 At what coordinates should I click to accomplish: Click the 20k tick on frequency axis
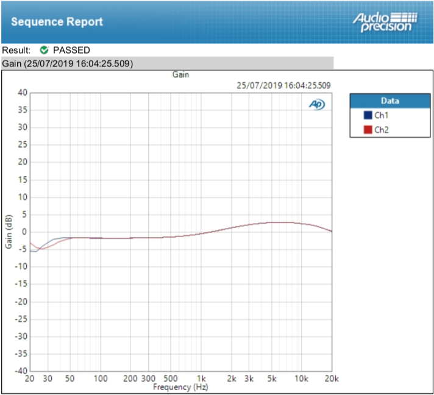332,379
